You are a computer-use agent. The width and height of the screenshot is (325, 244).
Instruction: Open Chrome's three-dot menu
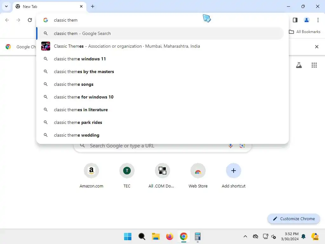click(318, 20)
